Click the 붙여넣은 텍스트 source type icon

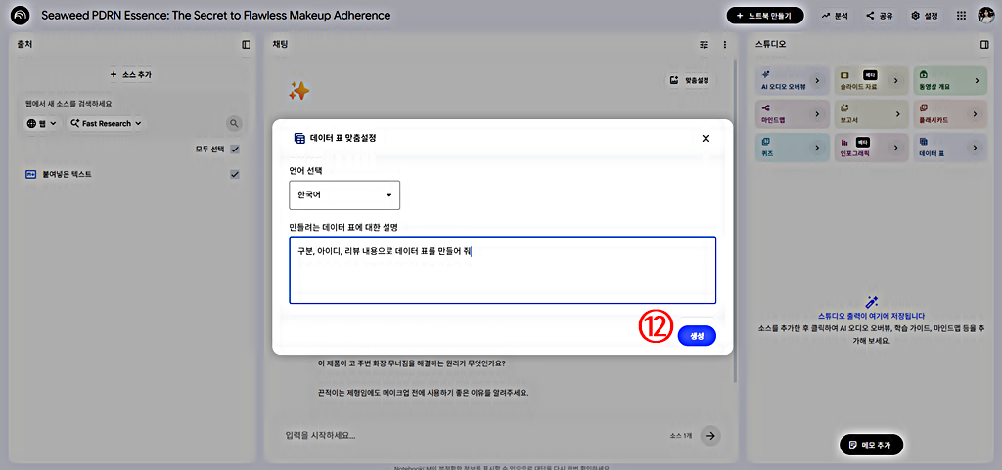30,174
